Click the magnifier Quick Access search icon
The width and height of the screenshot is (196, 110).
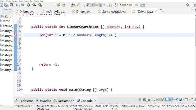[188, 5]
